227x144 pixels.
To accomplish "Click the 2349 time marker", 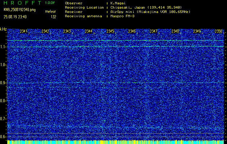I will point(197,31).
